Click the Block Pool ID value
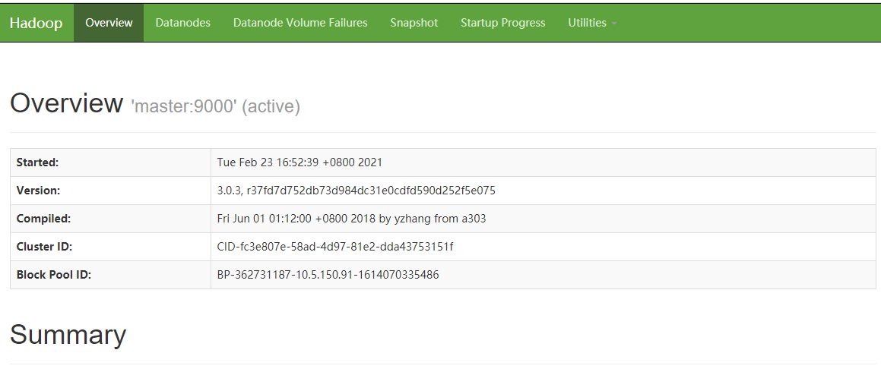The height and width of the screenshot is (372, 881). tap(328, 275)
